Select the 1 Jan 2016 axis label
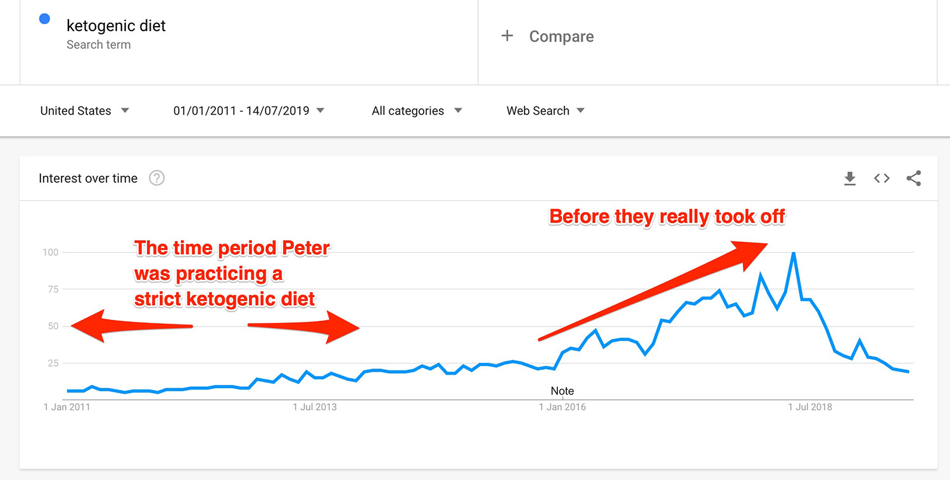This screenshot has width=950, height=480. click(x=563, y=407)
